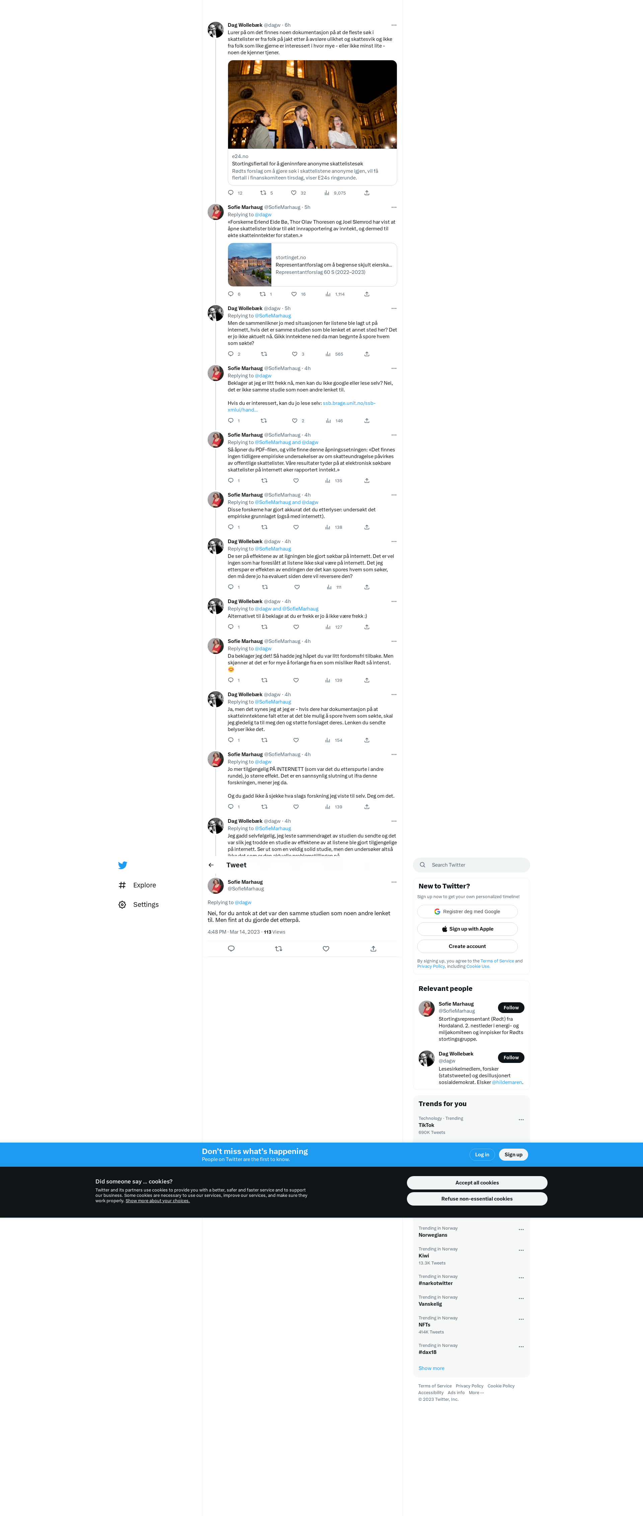This screenshot has height=1516, width=643.
Task: Open more options on Dag Wollebæk's 6h tweet
Action: (x=394, y=25)
